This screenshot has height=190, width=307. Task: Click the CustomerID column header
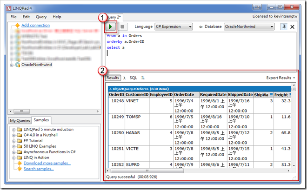[x=137, y=95]
